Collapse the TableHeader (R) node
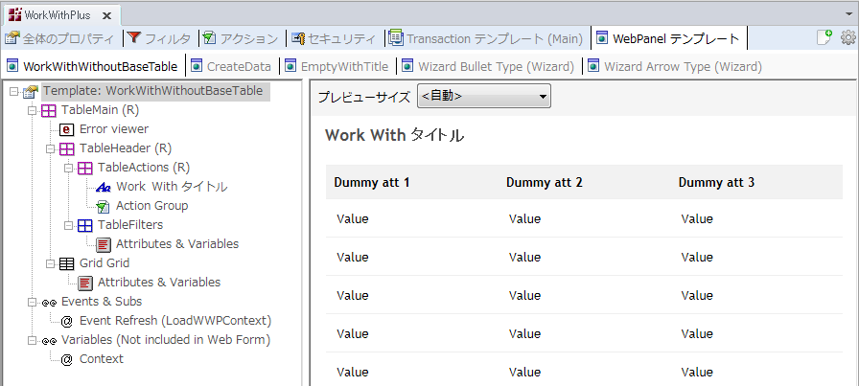Image resolution: width=859 pixels, height=386 pixels. [x=50, y=148]
